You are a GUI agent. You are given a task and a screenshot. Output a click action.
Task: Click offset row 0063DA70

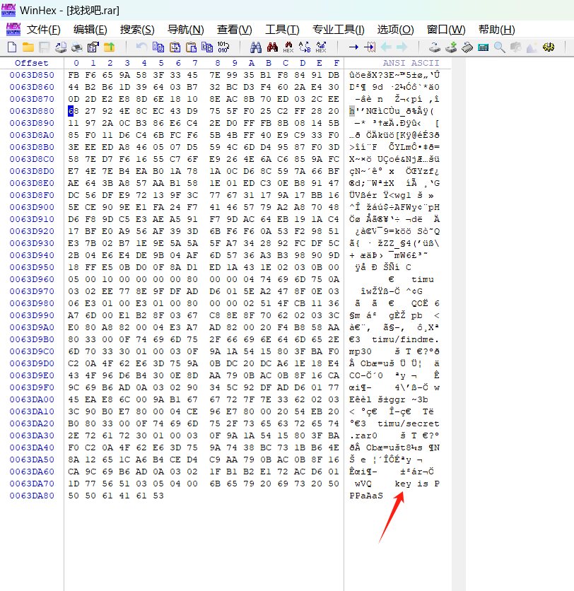click(x=32, y=484)
